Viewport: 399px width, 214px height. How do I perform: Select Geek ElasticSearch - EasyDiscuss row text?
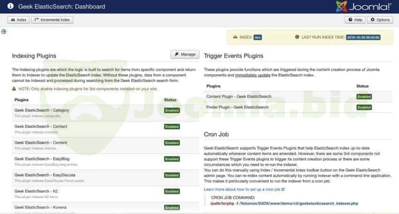45,175
